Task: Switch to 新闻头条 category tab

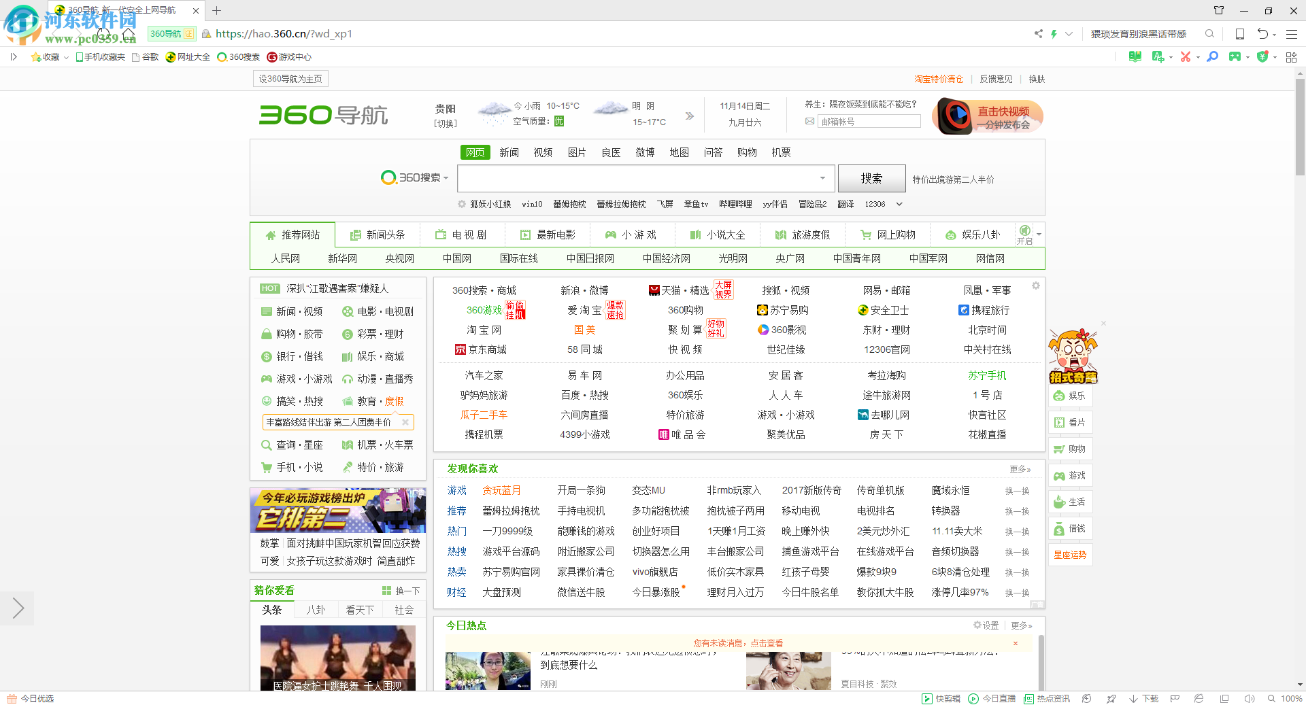Action: (x=378, y=235)
